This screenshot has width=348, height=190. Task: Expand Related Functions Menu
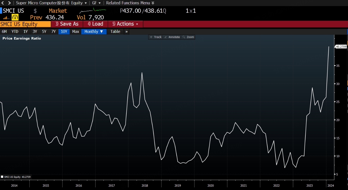point(130,3)
